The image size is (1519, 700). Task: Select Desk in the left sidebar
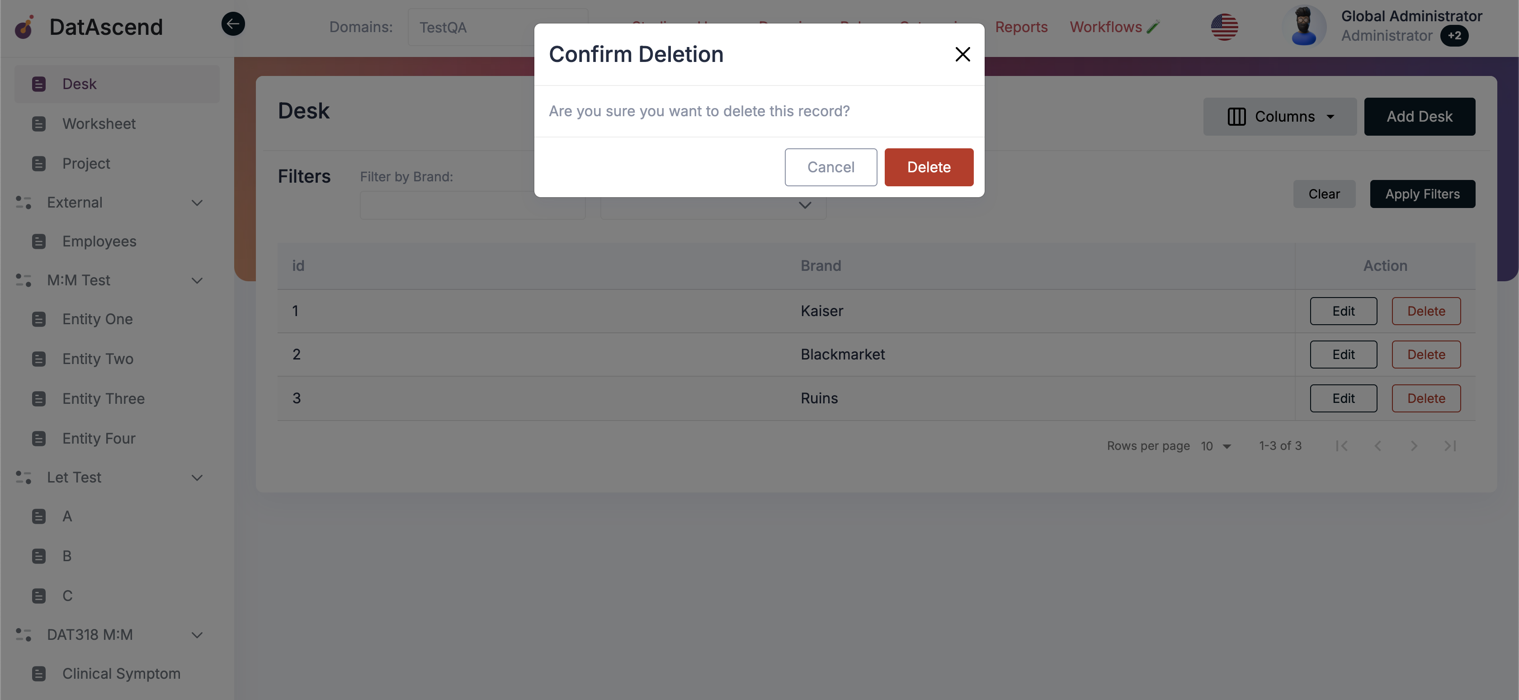79,83
